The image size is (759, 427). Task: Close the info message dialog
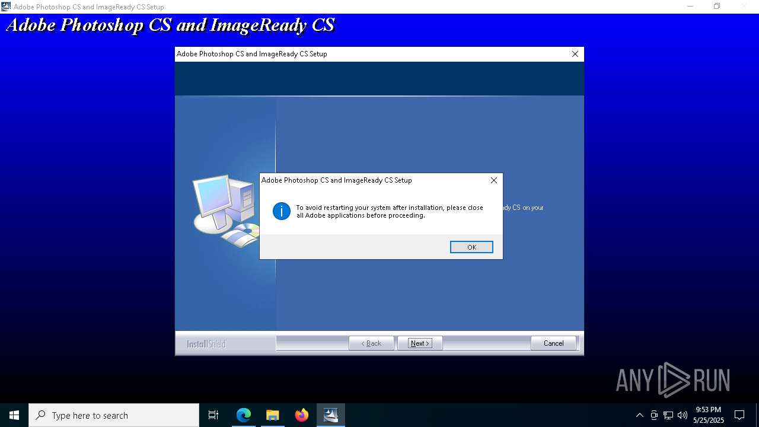coord(493,180)
